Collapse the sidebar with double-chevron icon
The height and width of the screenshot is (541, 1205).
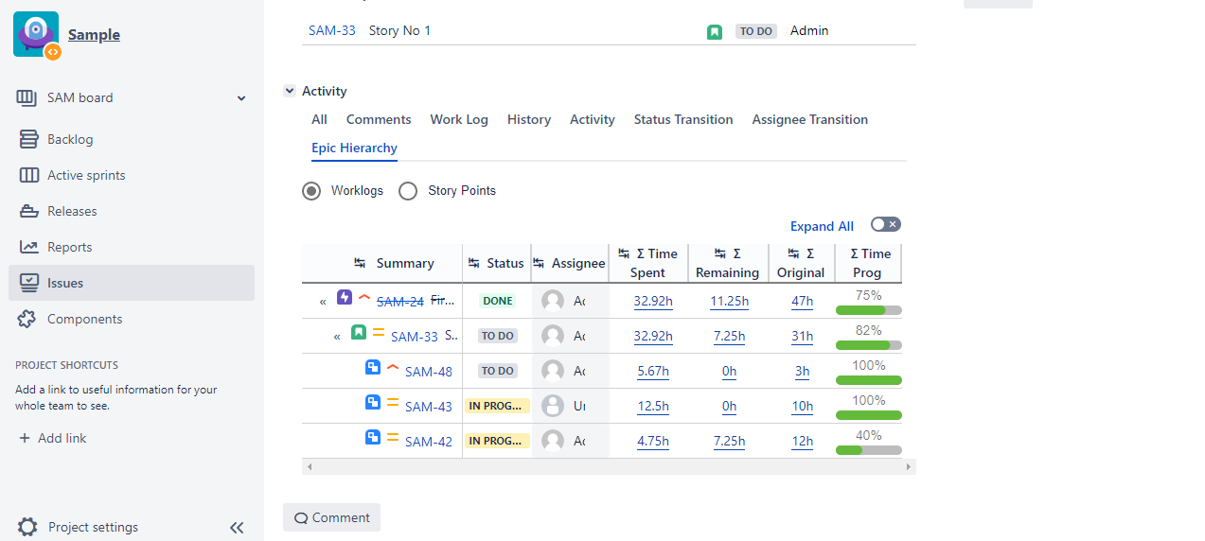(x=237, y=528)
